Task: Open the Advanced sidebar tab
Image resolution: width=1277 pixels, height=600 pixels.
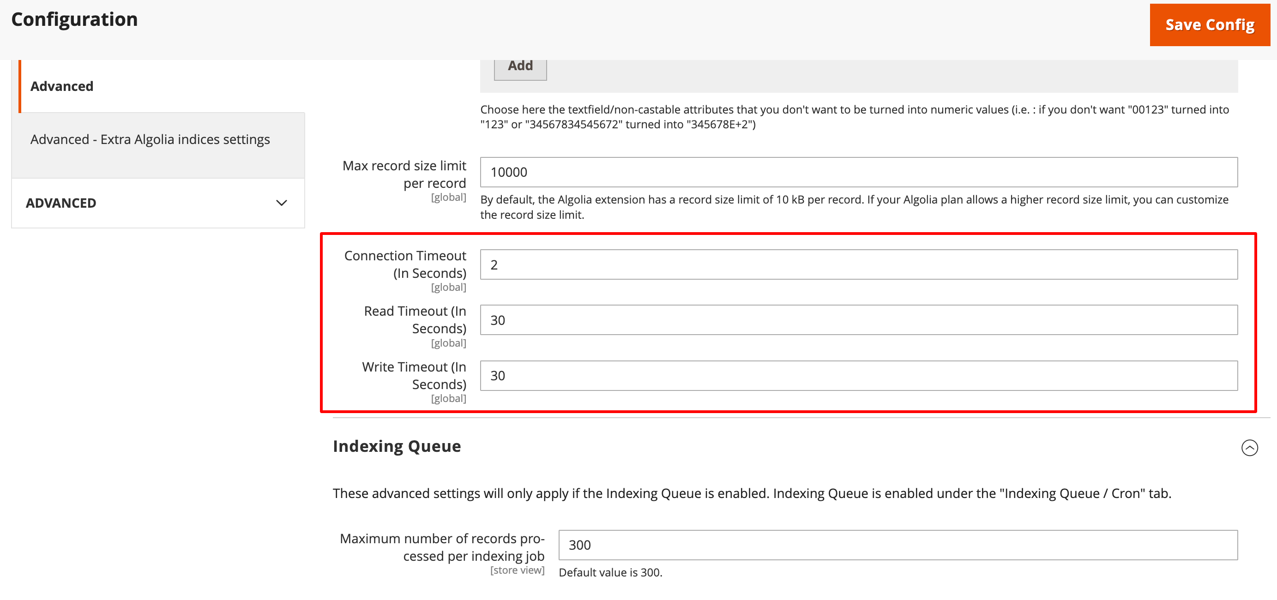Action: pos(62,86)
